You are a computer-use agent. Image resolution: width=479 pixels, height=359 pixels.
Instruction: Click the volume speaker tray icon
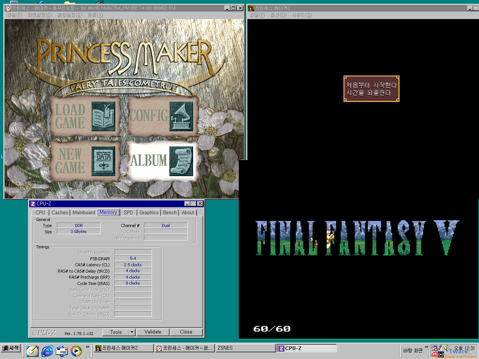pos(446,348)
